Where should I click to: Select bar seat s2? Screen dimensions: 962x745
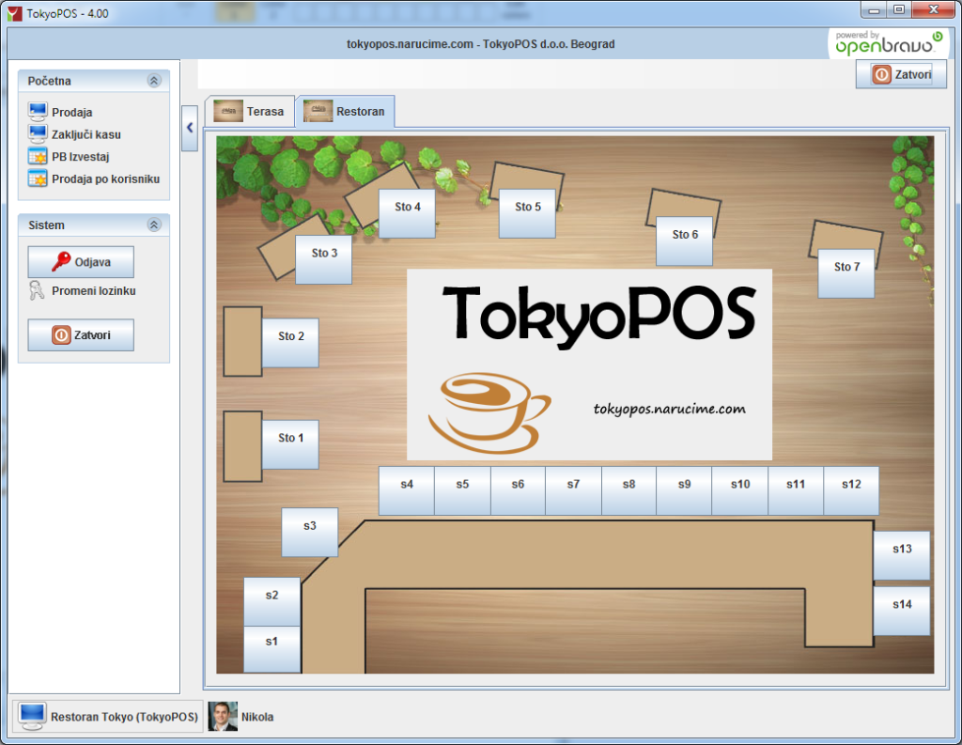(x=272, y=601)
